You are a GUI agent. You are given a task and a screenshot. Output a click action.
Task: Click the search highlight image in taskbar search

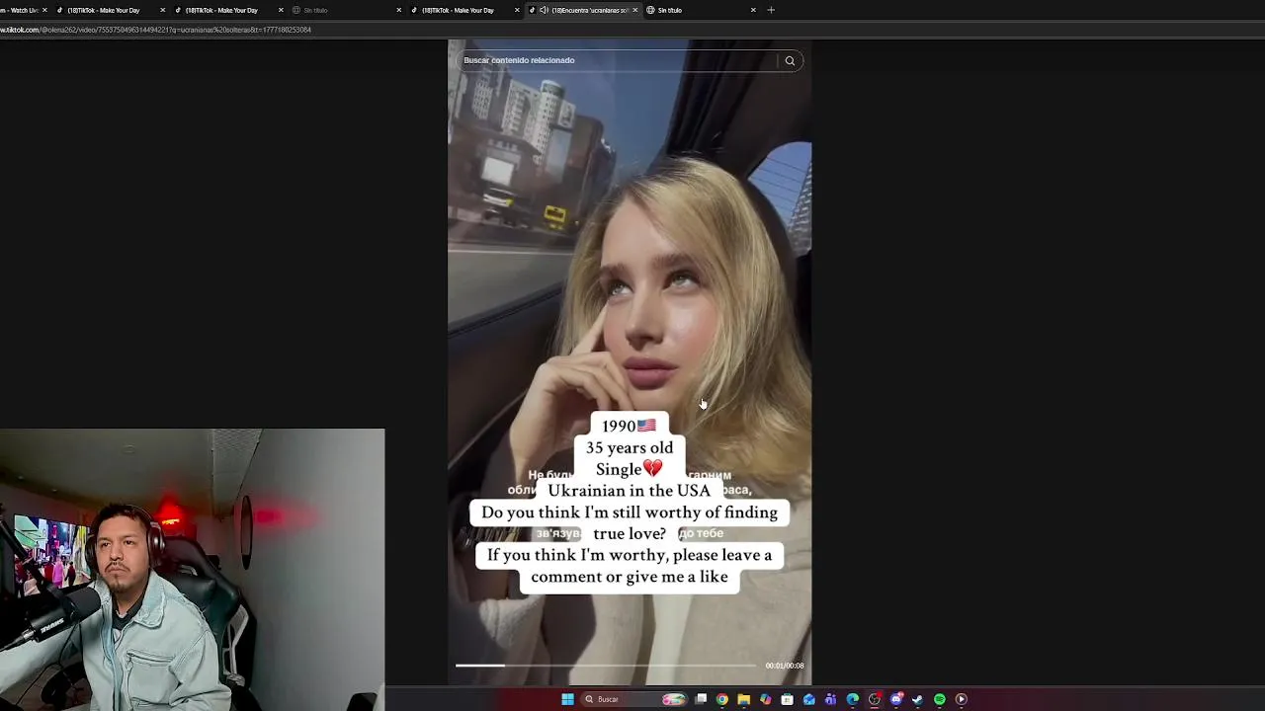[673, 699]
